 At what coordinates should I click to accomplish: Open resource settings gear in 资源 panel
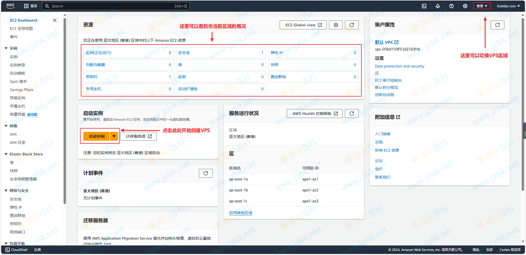coord(336,25)
